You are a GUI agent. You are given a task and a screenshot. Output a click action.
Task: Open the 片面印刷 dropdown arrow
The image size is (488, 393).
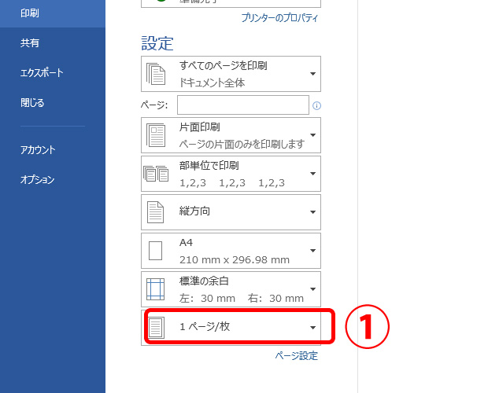(312, 135)
